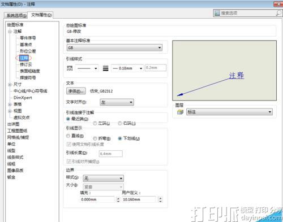Select the 最近端 radio button
Image resolution: width=283 pixels, height=222 pixels.
pyautogui.click(x=68, y=119)
